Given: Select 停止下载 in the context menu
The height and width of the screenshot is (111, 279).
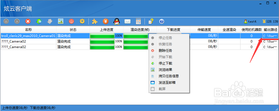Looking at the screenshot, I should (x=169, y=63).
